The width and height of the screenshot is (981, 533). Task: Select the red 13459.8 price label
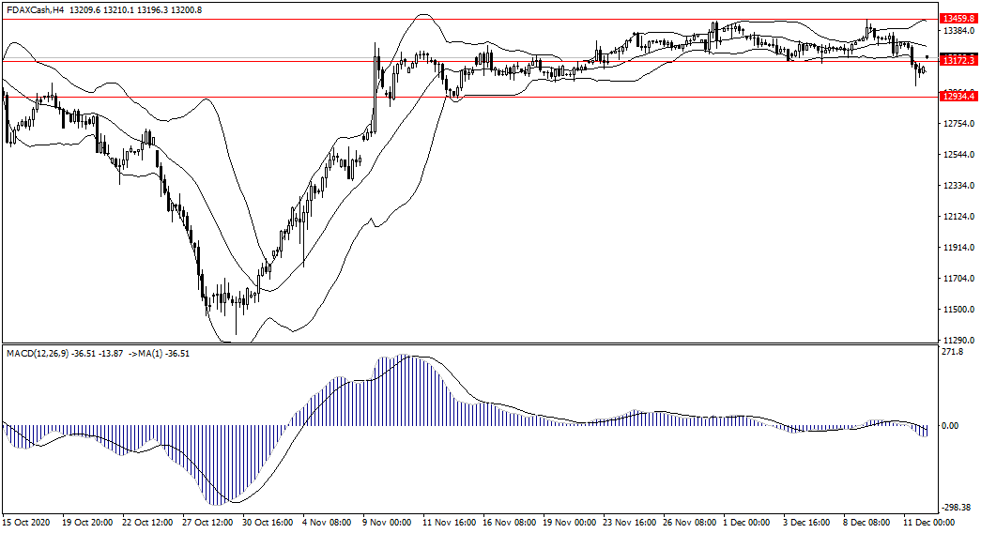pyautogui.click(x=959, y=19)
